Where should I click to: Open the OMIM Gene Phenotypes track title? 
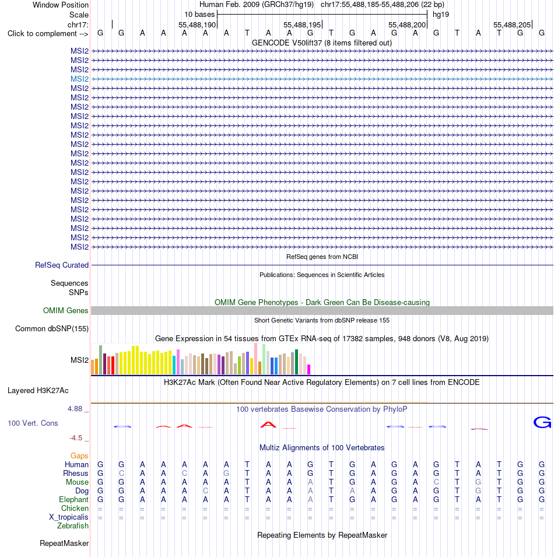click(x=322, y=302)
